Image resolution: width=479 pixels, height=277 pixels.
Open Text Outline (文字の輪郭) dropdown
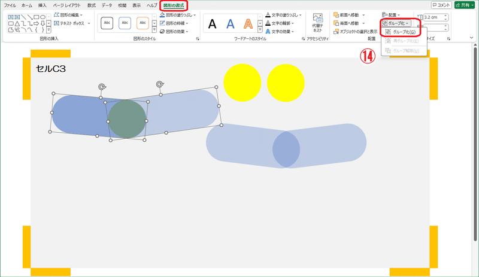(x=280, y=23)
